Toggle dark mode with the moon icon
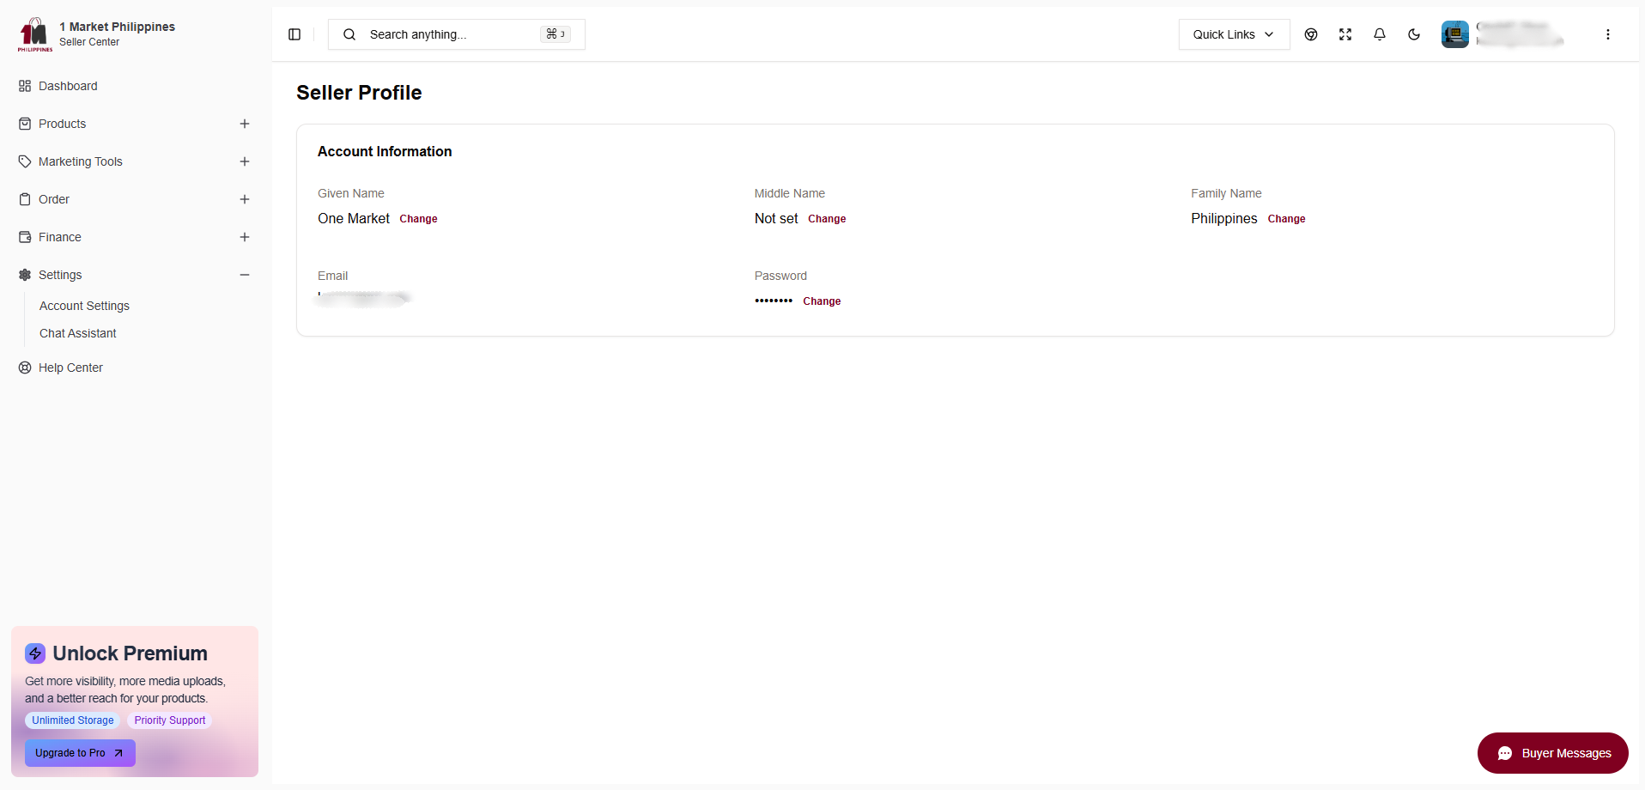Viewport: 1645px width, 790px height. pyautogui.click(x=1414, y=34)
